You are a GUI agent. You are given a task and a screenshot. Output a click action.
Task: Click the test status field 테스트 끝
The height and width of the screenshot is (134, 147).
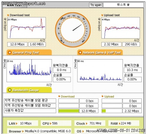point(123,5)
